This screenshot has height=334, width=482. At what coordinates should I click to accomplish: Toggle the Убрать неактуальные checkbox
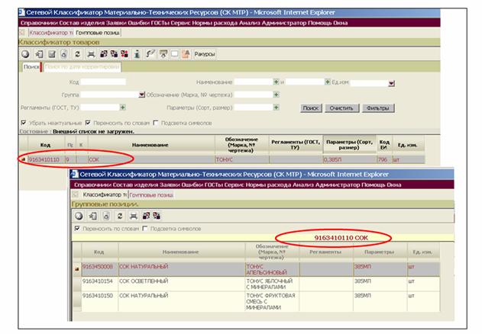click(24, 123)
